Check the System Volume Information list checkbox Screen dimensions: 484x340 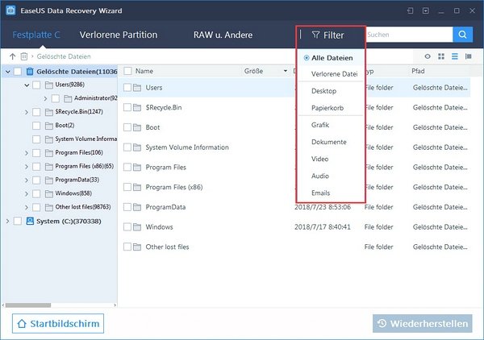coord(127,147)
